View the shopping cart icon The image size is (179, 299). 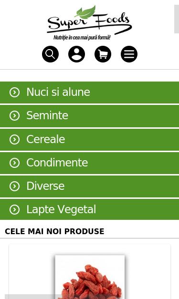(x=103, y=54)
